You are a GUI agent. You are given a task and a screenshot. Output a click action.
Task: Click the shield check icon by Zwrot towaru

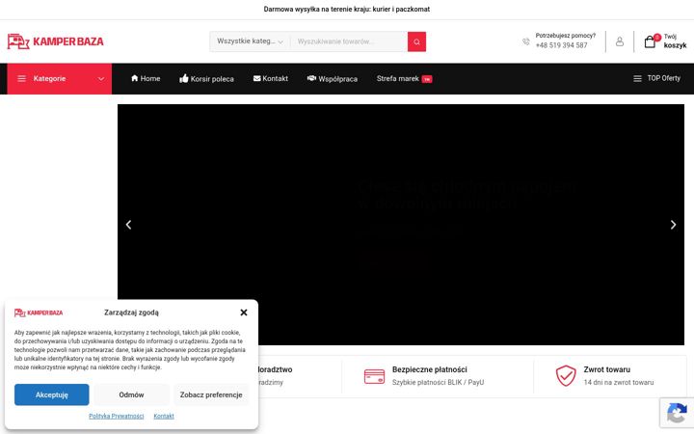[x=566, y=375]
